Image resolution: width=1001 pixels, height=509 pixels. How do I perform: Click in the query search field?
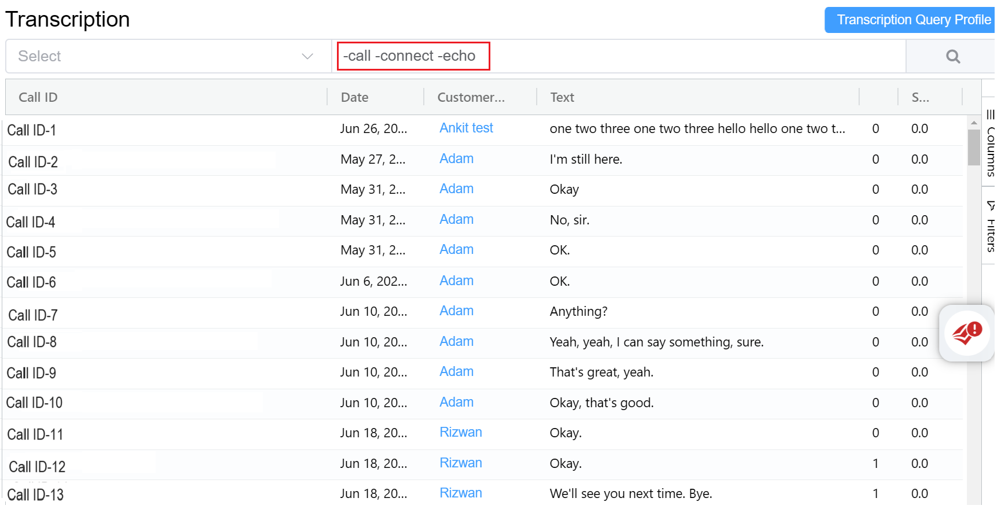coord(618,57)
